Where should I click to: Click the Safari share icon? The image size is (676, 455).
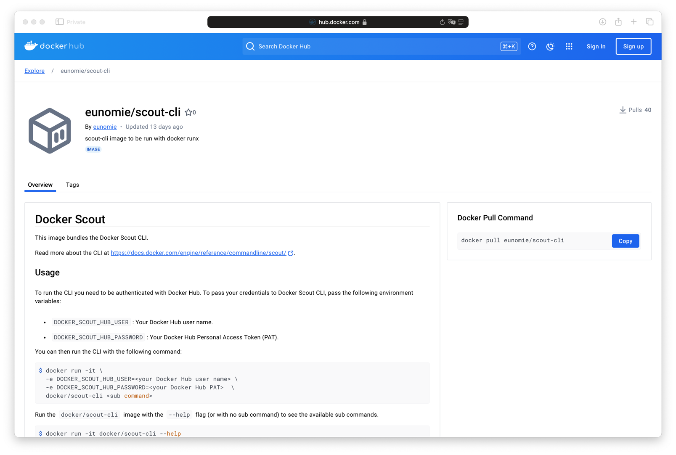coord(618,21)
